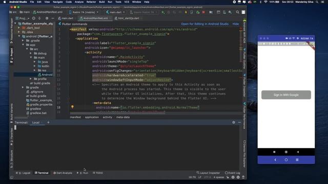Image resolution: width=328 pixels, height=184 pixels.
Task: Expand the .idea folder
Action: [x=19, y=32]
